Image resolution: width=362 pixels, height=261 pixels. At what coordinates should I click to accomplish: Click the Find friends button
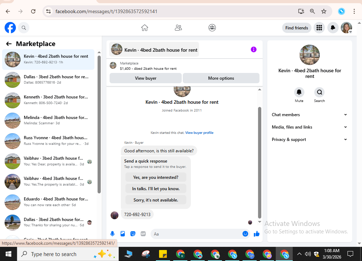(x=297, y=28)
